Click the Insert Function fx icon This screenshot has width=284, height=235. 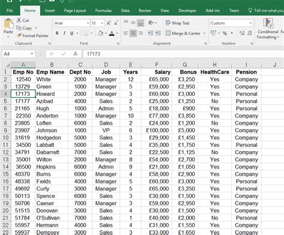tap(75, 54)
